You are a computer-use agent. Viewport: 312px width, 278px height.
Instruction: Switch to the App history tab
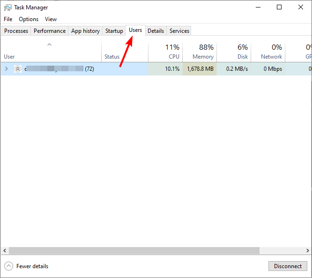pyautogui.click(x=85, y=31)
